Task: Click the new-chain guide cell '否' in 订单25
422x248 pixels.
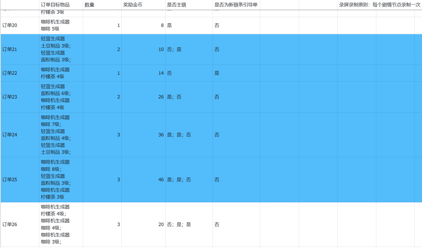Action: (236, 180)
